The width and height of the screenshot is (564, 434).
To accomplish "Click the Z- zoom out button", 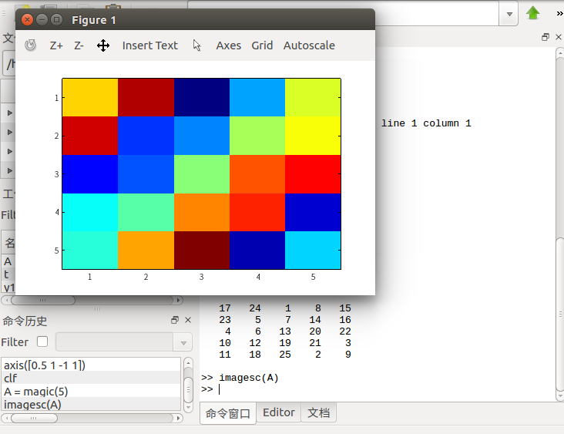I will 79,45.
